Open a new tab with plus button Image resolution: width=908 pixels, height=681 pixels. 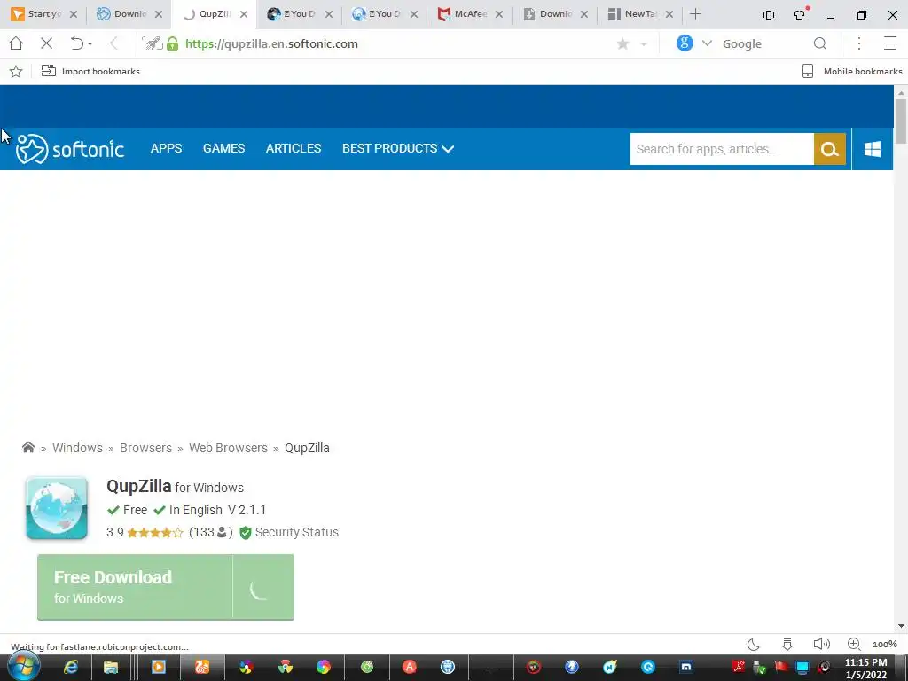coord(696,14)
